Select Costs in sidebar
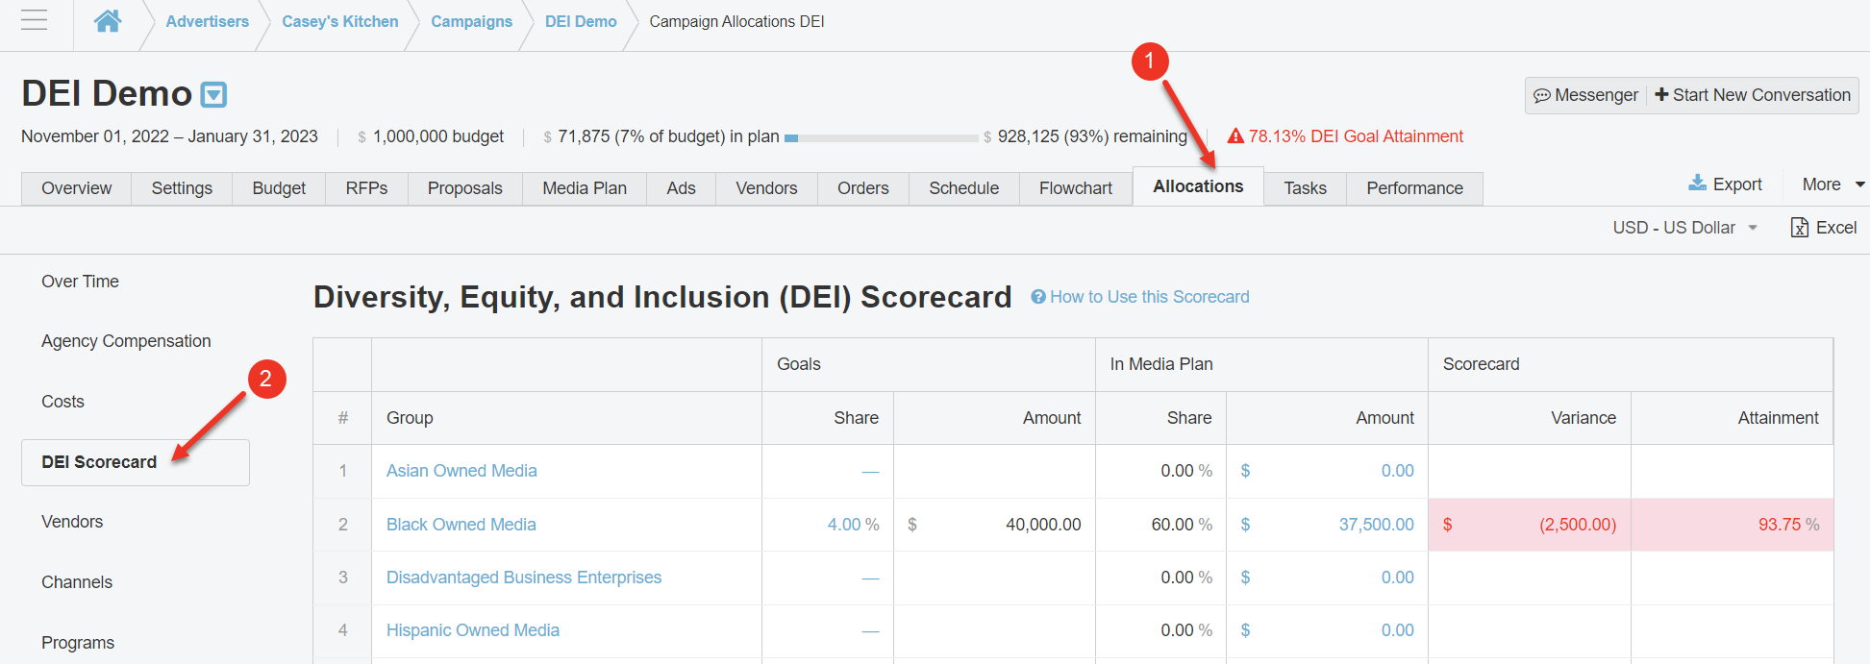This screenshot has height=664, width=1870. pos(62,402)
